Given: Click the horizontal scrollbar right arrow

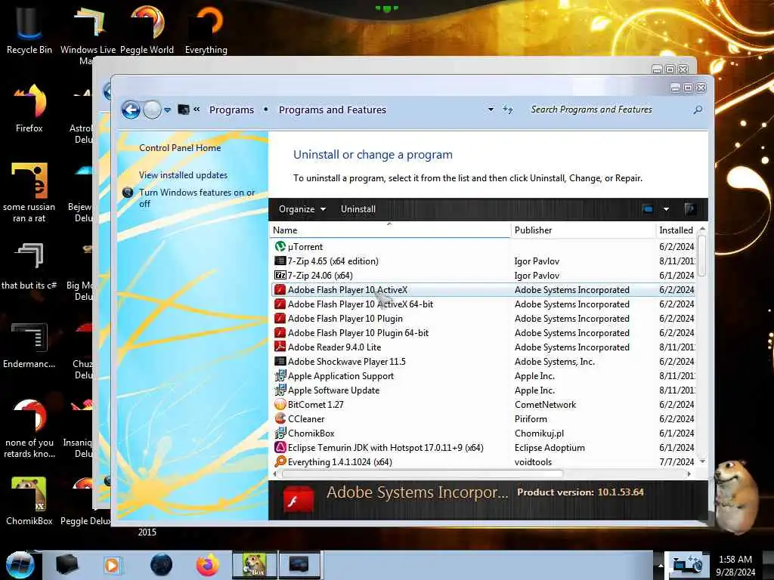Looking at the screenshot, I should pyautogui.click(x=689, y=474).
